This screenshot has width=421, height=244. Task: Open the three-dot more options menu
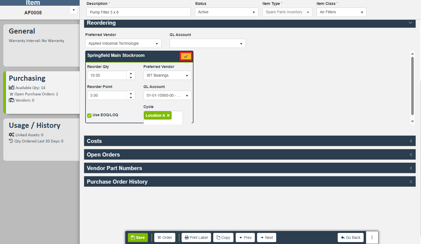pos(372,238)
